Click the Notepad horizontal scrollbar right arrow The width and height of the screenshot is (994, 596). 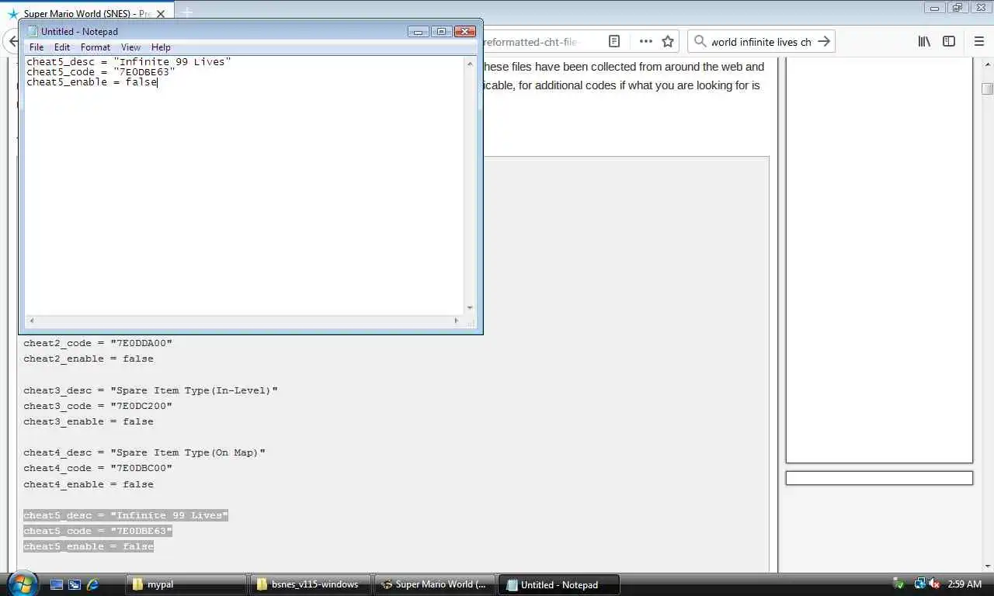457,321
